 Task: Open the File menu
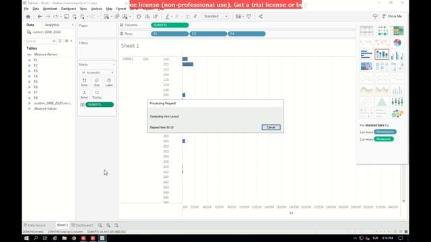(26, 9)
